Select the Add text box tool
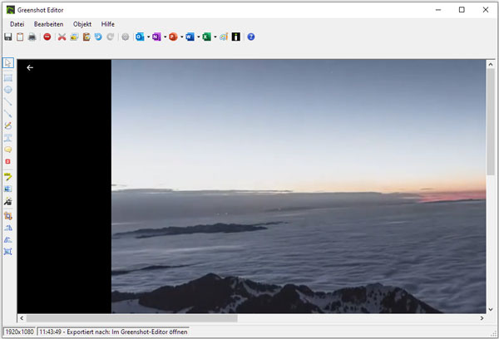 8,137
